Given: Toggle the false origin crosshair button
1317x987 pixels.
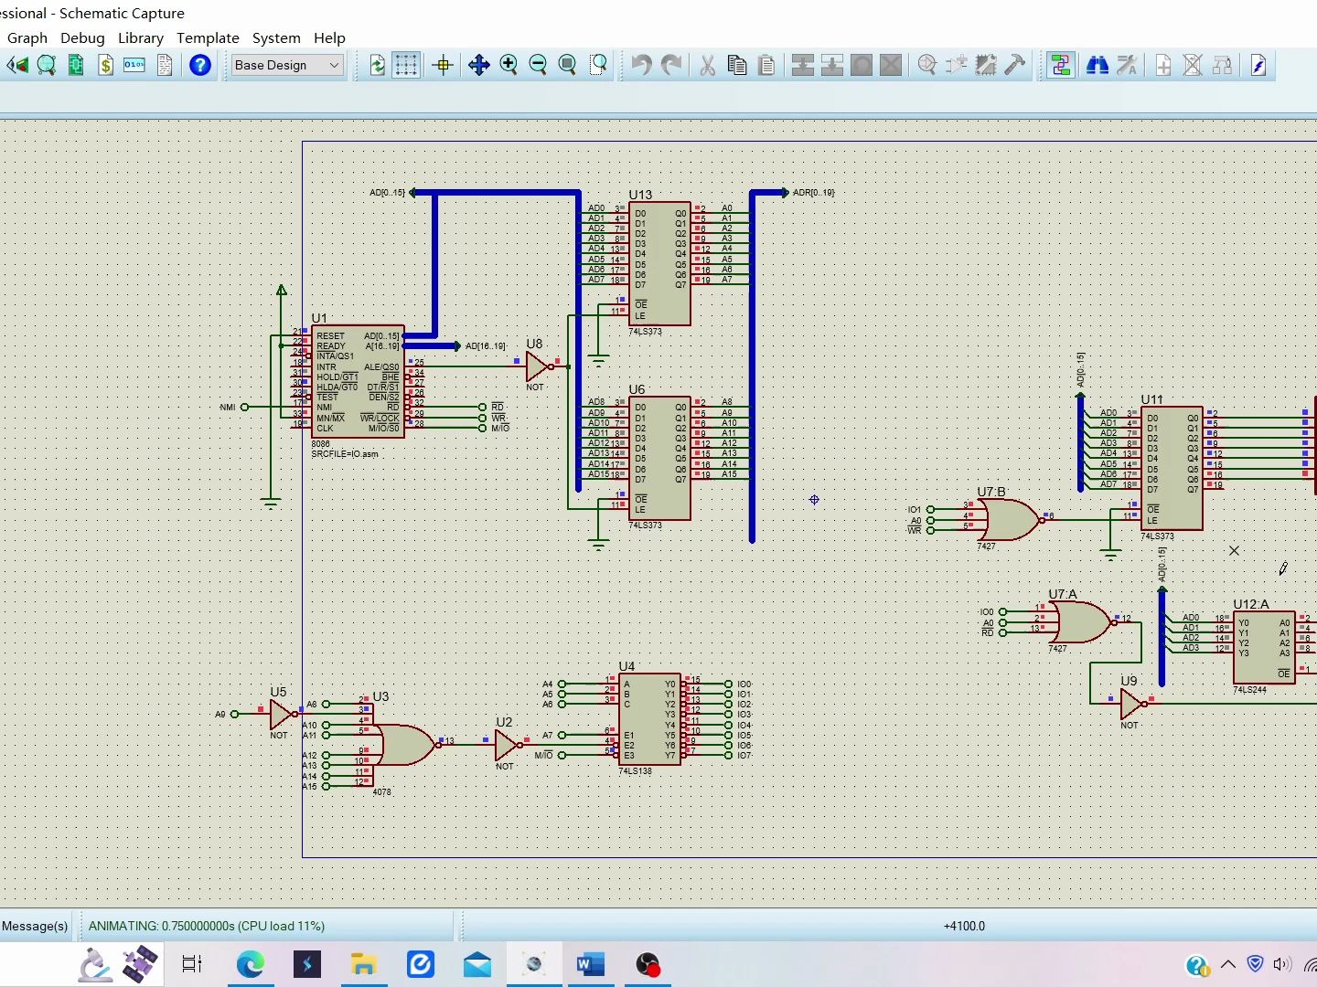Looking at the screenshot, I should point(443,65).
